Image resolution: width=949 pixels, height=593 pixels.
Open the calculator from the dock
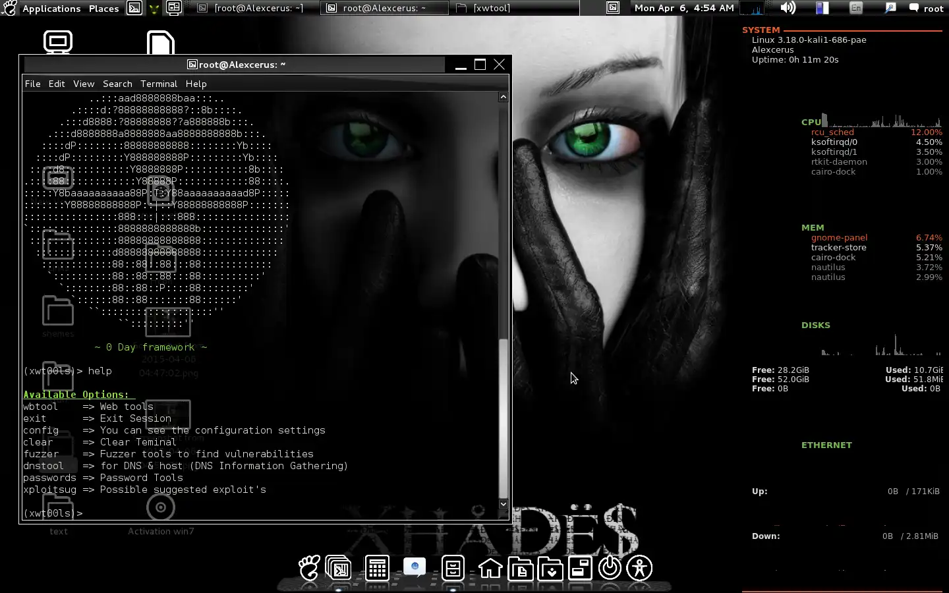377,568
